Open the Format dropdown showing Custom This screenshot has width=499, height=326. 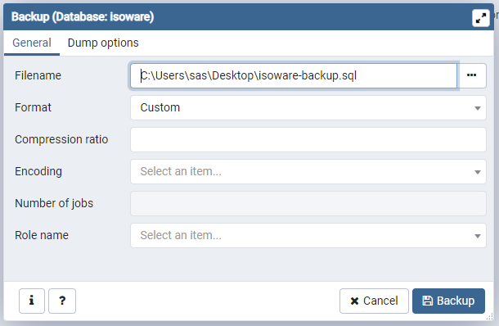point(308,107)
